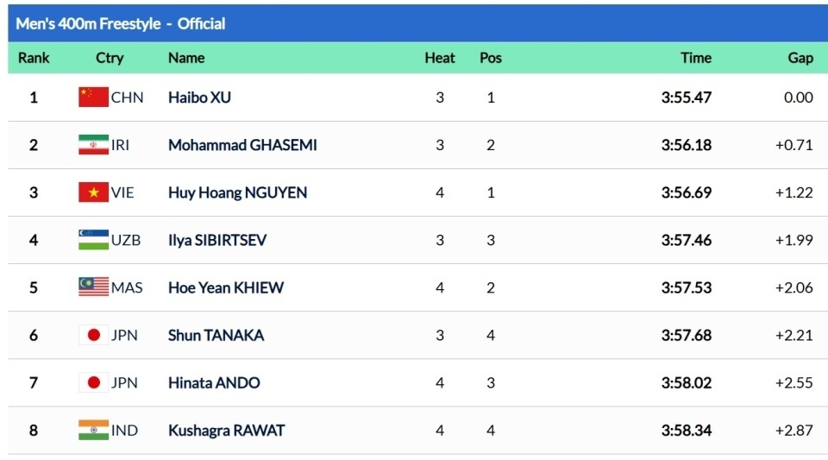The height and width of the screenshot is (460, 828).
Task: Click the Vietnam flag icon
Action: coord(93,192)
